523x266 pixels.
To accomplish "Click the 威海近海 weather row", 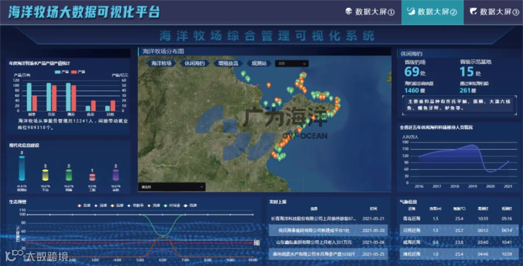I will (459, 242).
